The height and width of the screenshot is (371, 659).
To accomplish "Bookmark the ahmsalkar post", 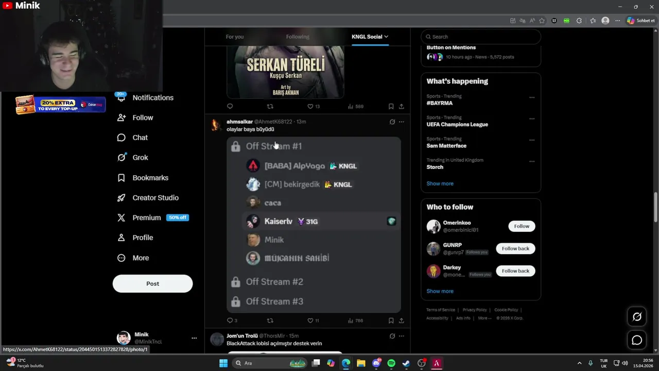I will (391, 321).
